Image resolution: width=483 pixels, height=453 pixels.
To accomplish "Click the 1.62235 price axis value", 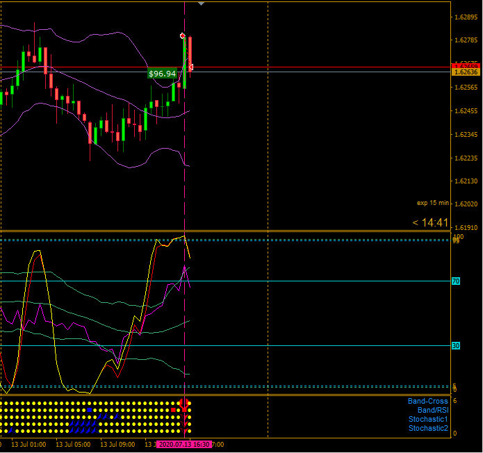I will click(x=466, y=158).
